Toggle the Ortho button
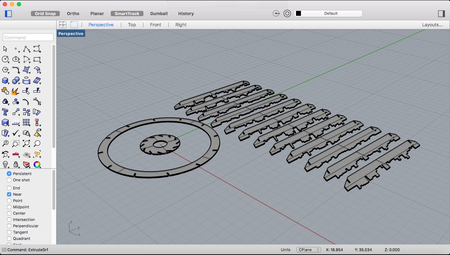This screenshot has width=450, height=255. click(x=73, y=14)
